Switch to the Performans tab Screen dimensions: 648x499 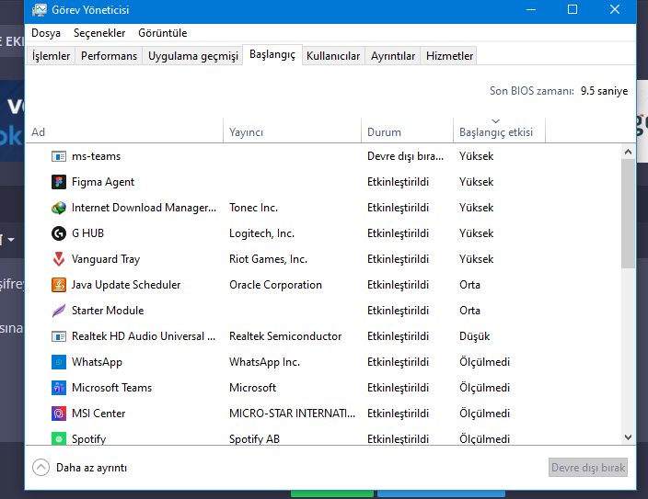[109, 56]
